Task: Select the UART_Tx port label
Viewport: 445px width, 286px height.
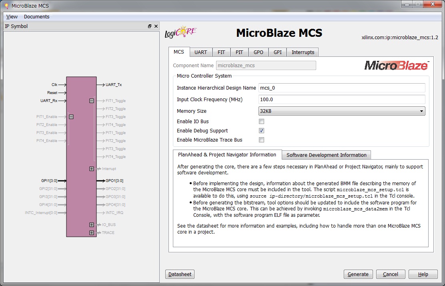Action: [114, 85]
